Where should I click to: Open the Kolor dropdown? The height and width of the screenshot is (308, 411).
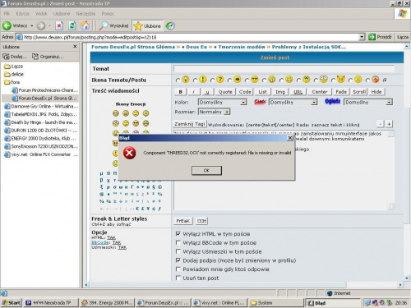click(222, 102)
